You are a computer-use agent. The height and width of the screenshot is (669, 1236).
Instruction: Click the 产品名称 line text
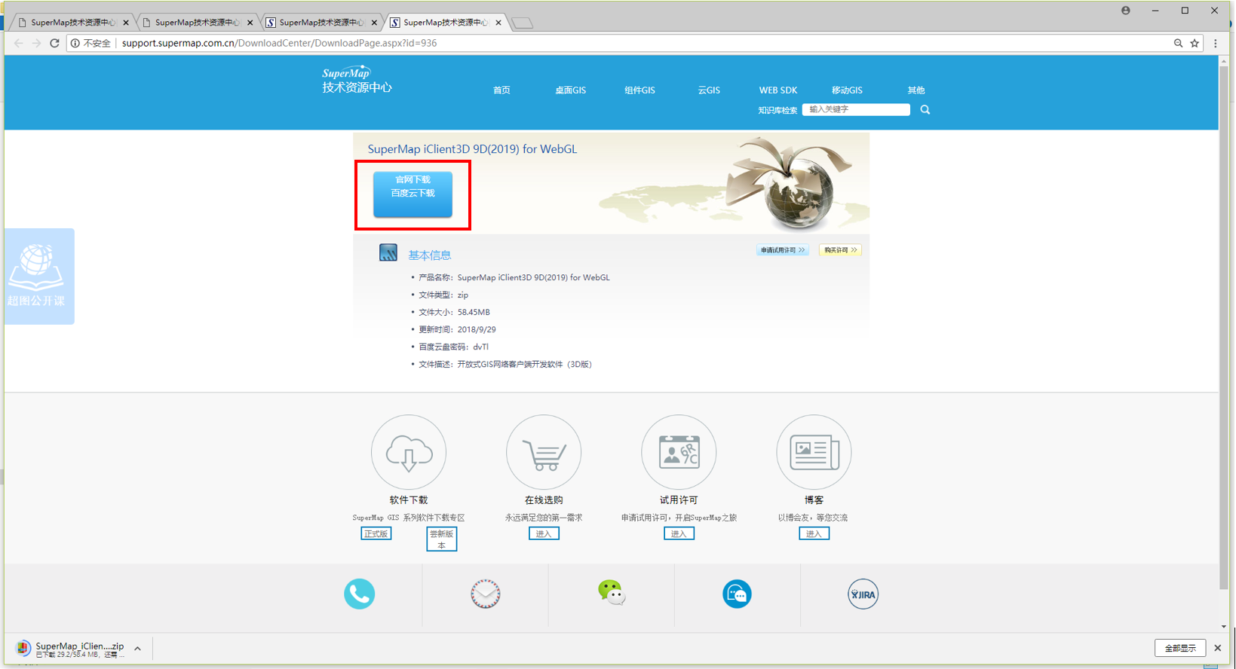[x=514, y=277]
